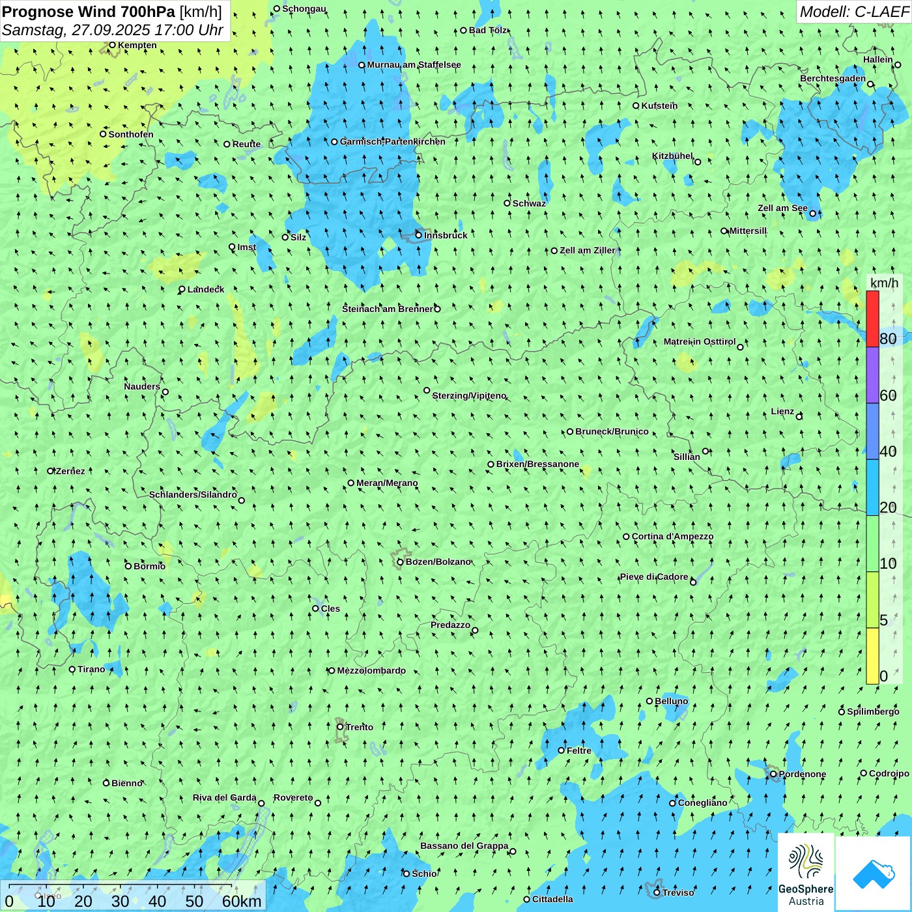Click the Berchtesgaden label
The width and height of the screenshot is (912, 912).
(x=833, y=78)
